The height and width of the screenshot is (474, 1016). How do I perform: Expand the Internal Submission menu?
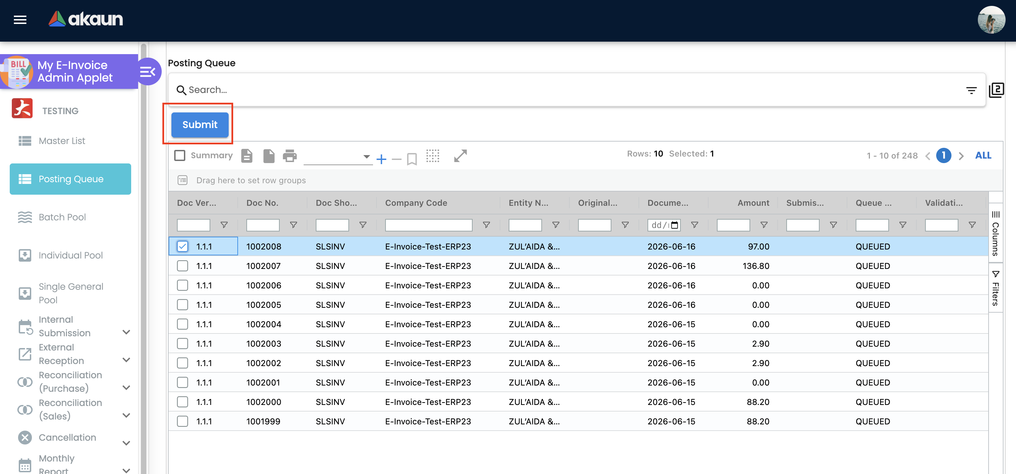coord(126,332)
